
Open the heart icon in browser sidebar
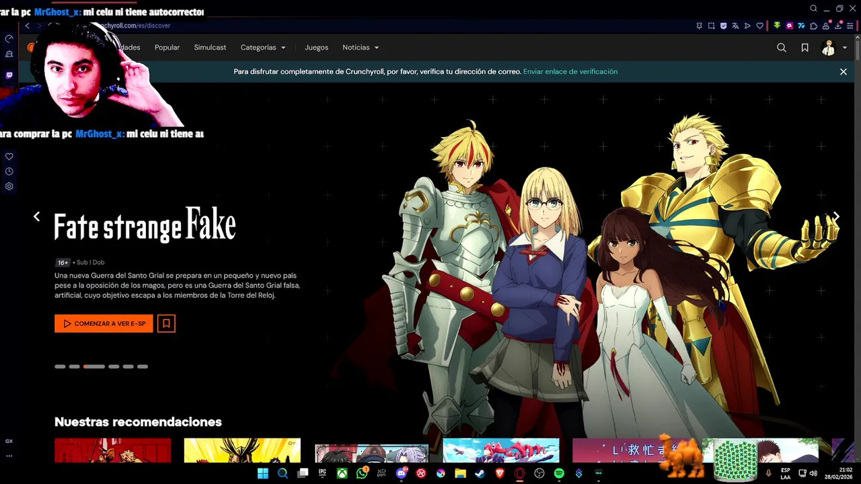point(9,157)
